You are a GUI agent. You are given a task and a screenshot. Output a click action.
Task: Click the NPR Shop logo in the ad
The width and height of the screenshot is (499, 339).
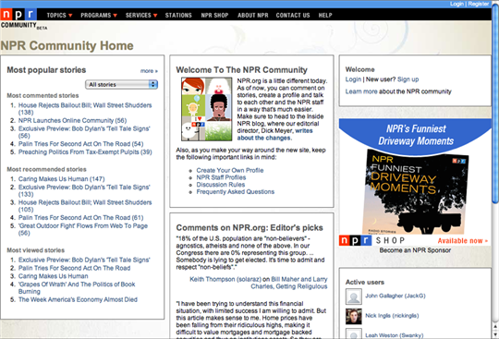point(371,240)
